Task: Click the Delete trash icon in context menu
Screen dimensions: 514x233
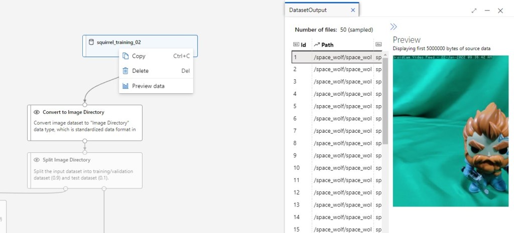Action: point(125,71)
